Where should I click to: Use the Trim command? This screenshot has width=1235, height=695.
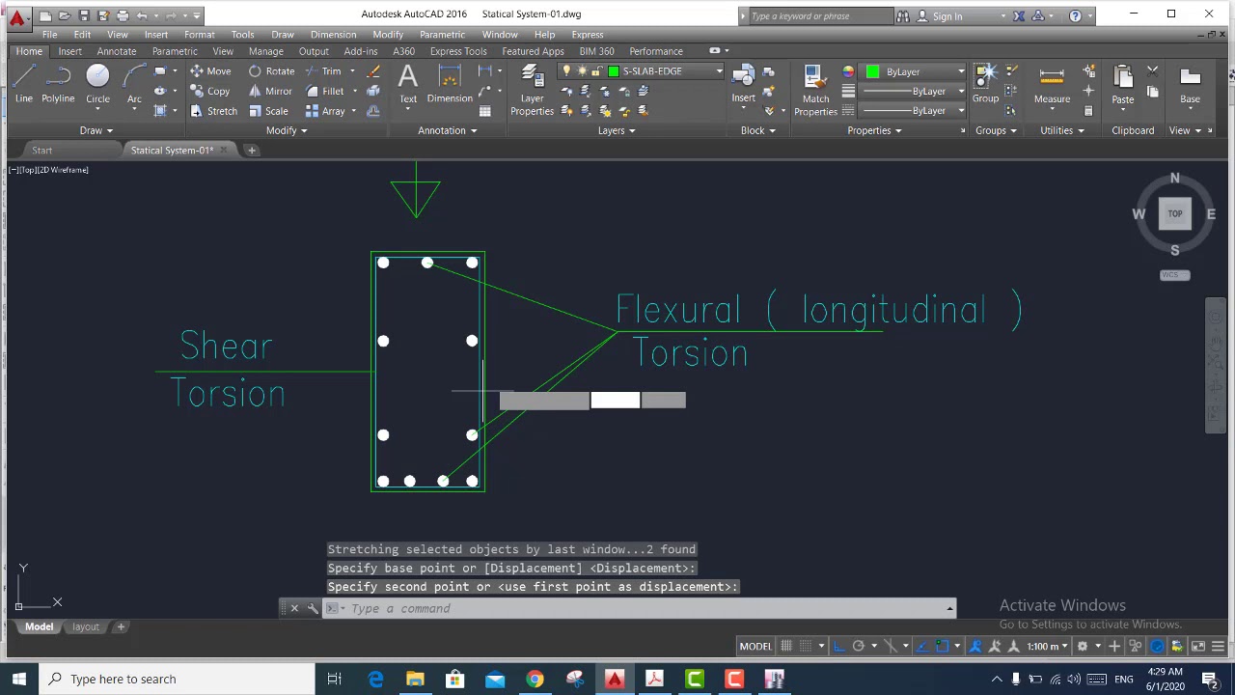click(x=323, y=71)
